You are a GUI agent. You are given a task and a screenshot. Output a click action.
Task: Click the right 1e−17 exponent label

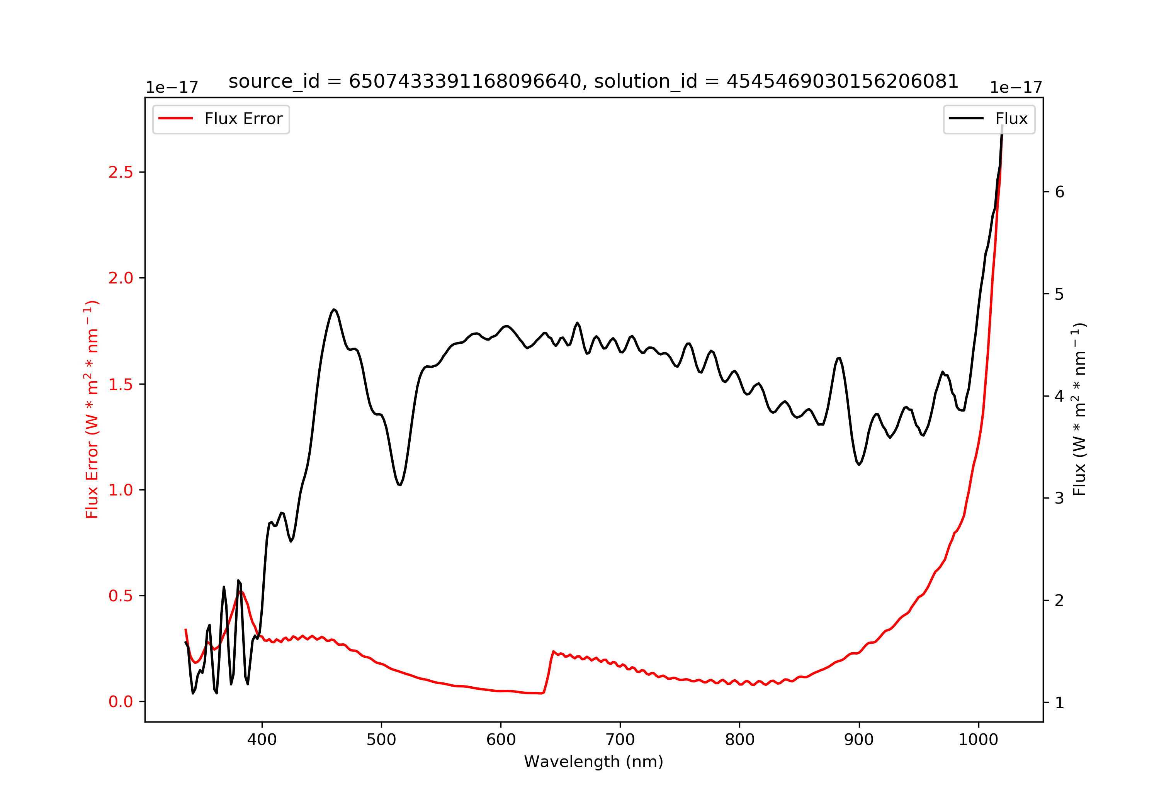pos(1016,88)
